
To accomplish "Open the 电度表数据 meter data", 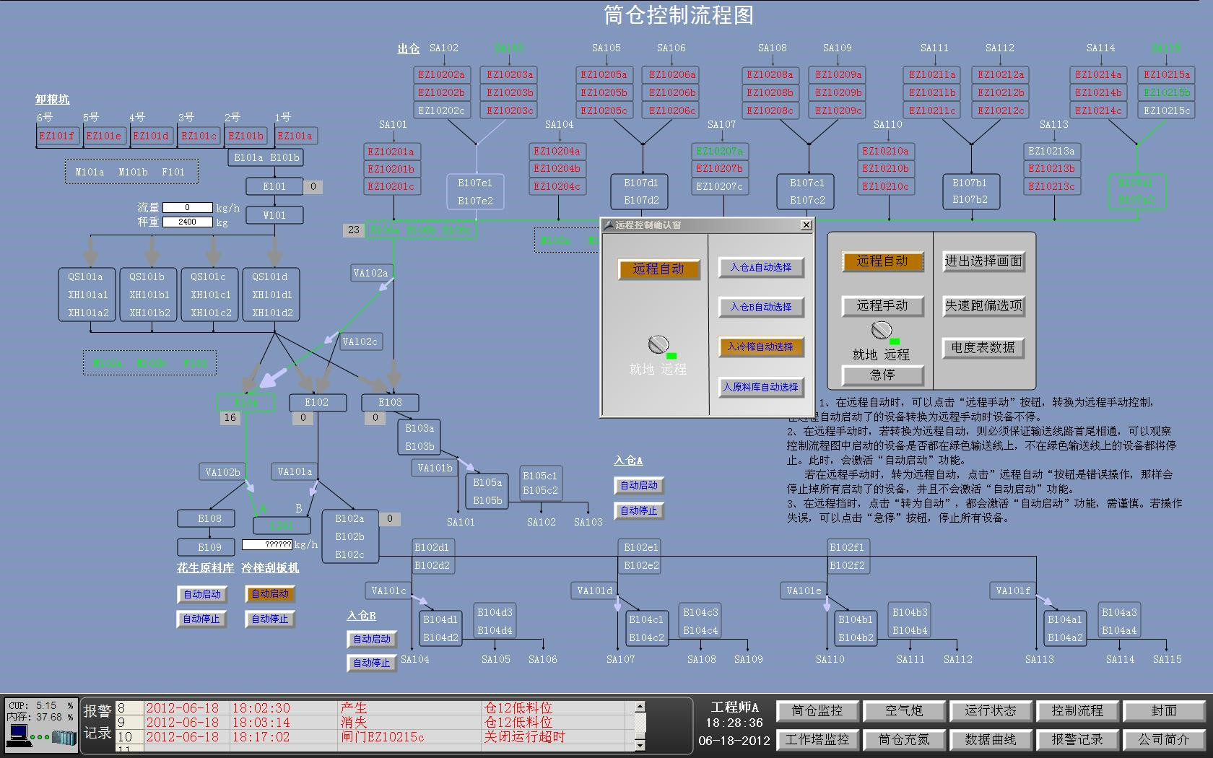I will (983, 348).
